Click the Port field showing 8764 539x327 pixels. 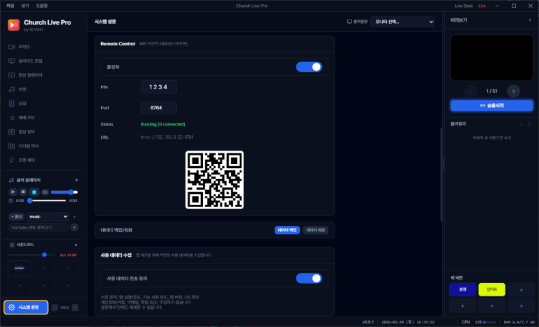point(159,107)
